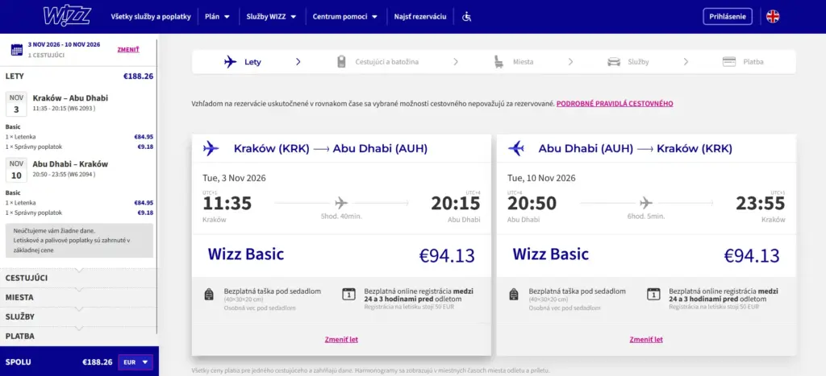Click the Tue, 10 Nov 2026 date
The width and height of the screenshot is (826, 376).
(x=541, y=178)
